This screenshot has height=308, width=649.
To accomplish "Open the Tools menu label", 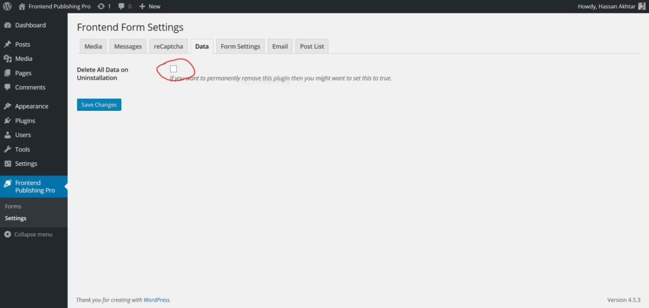I will pyautogui.click(x=23, y=150).
